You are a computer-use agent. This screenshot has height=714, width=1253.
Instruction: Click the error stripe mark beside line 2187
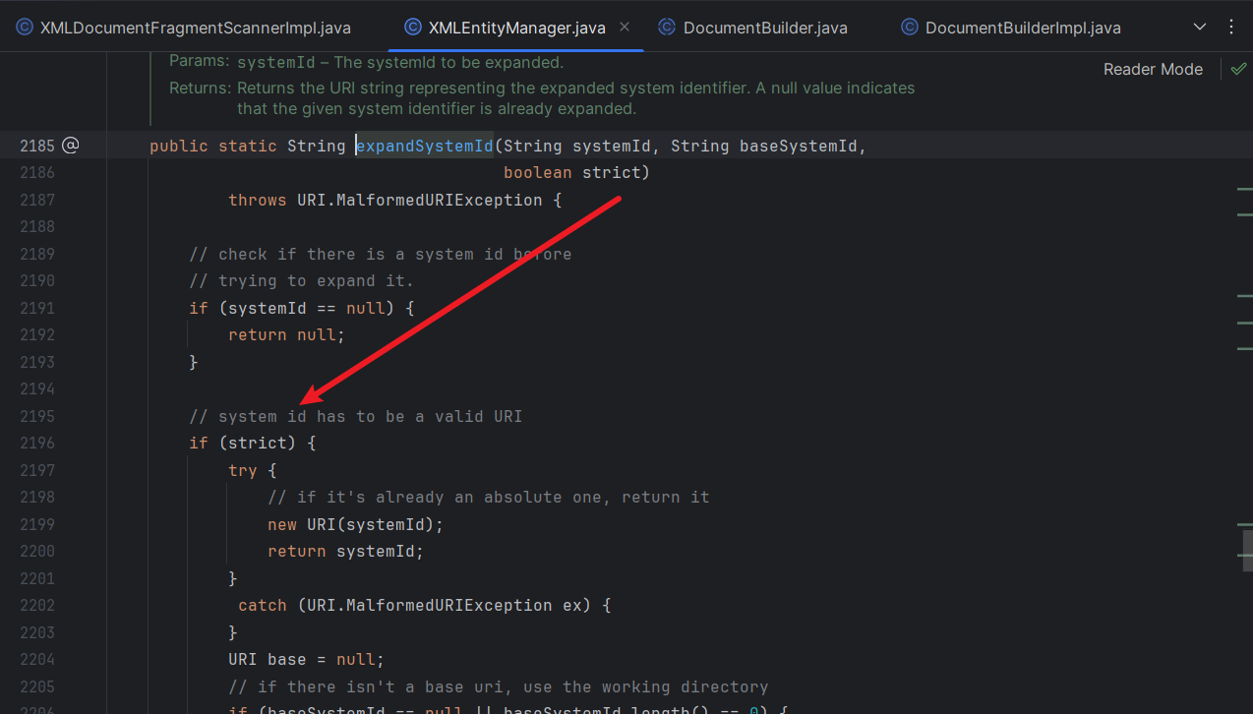[x=1244, y=187]
